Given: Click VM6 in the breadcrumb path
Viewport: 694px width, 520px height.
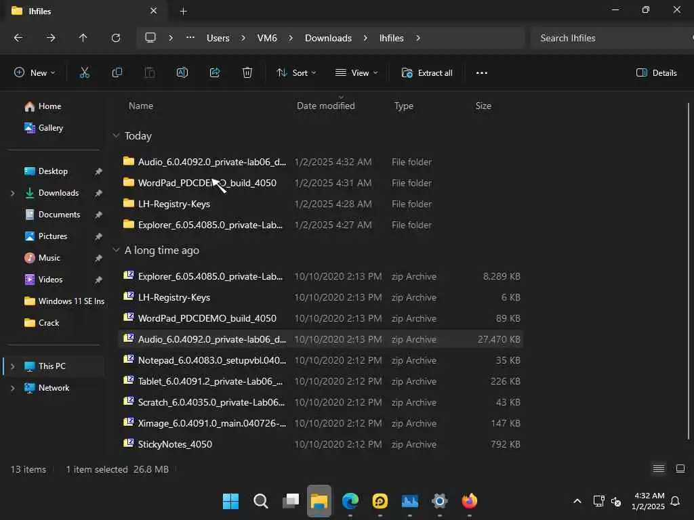Looking at the screenshot, I should pyautogui.click(x=267, y=38).
